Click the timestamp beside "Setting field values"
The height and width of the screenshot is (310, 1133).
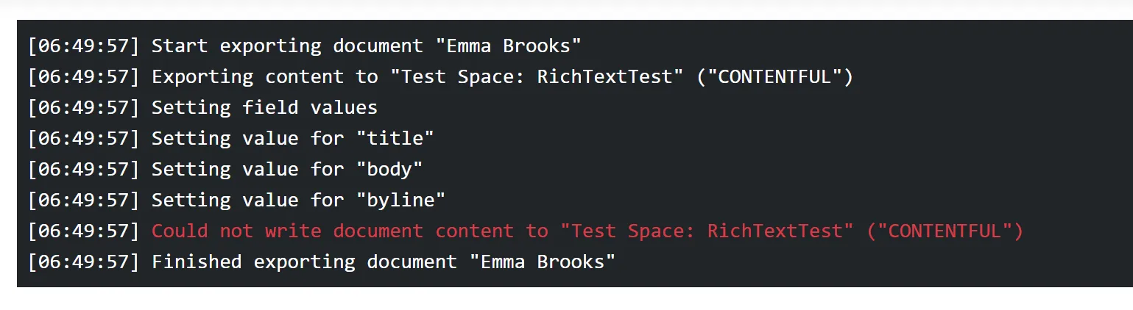tap(83, 108)
